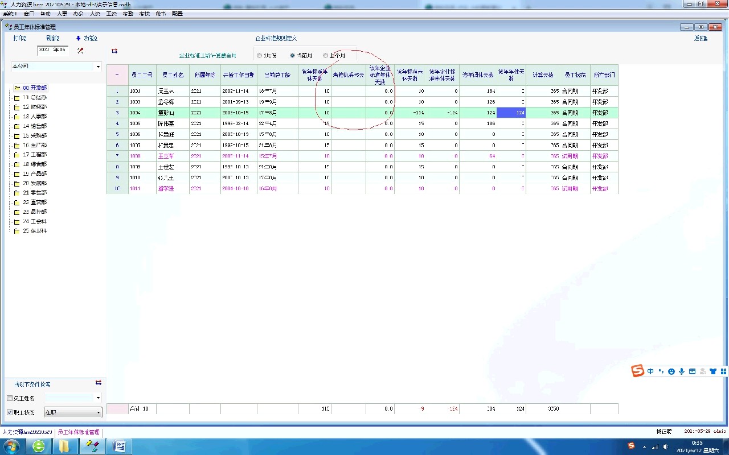Click the Sogou input method S icon
729x455 pixels.
tap(637, 371)
